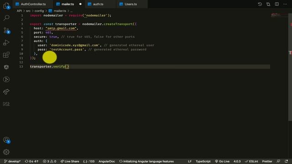Open the feedback icon in status bar

278,161
